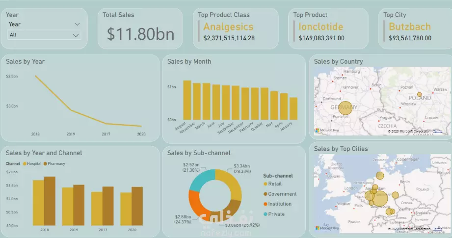Select the Ionclotide top product value
The height and width of the screenshot is (238, 452).
pos(321,27)
